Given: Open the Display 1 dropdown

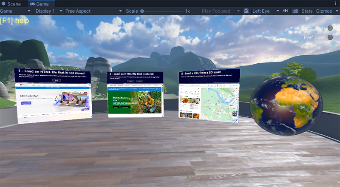Looking at the screenshot, I should 48,11.
